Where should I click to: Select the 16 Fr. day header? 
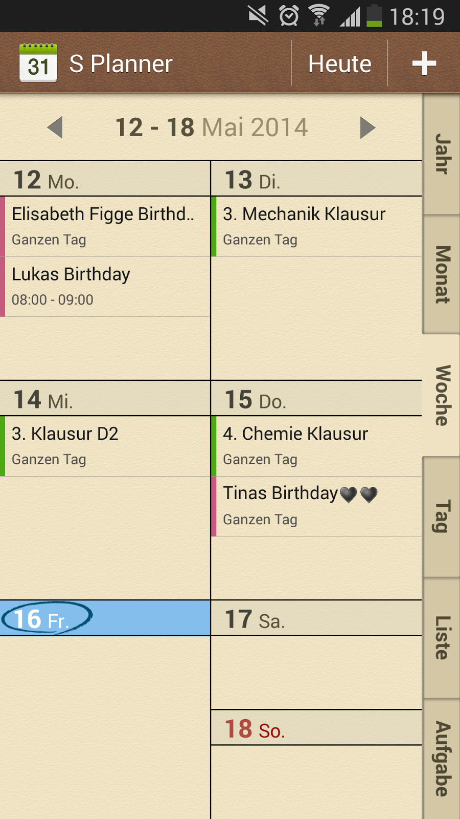click(105, 618)
